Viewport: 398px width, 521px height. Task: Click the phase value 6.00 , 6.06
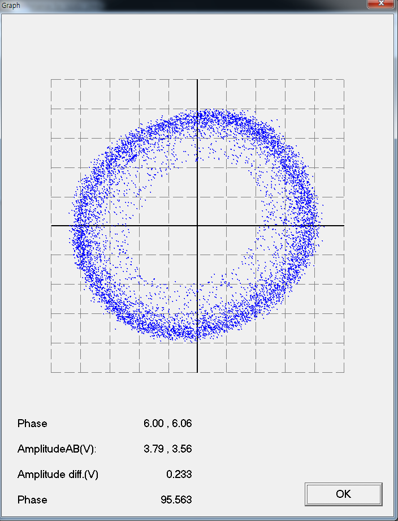tap(168, 424)
